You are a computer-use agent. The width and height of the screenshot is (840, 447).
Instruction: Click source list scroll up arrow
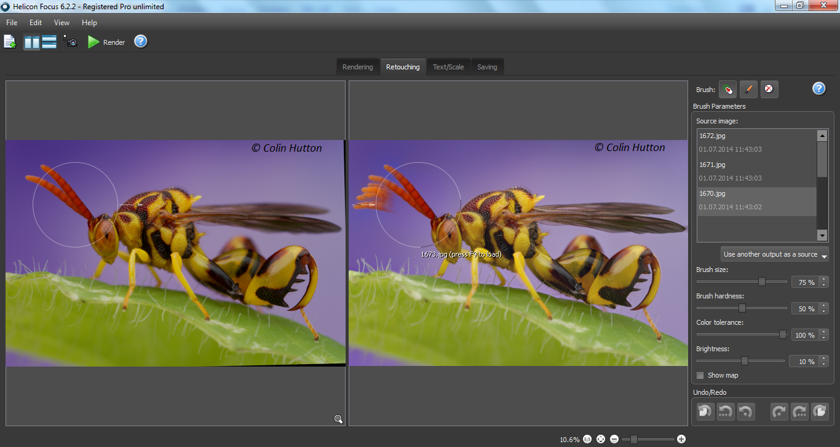822,135
